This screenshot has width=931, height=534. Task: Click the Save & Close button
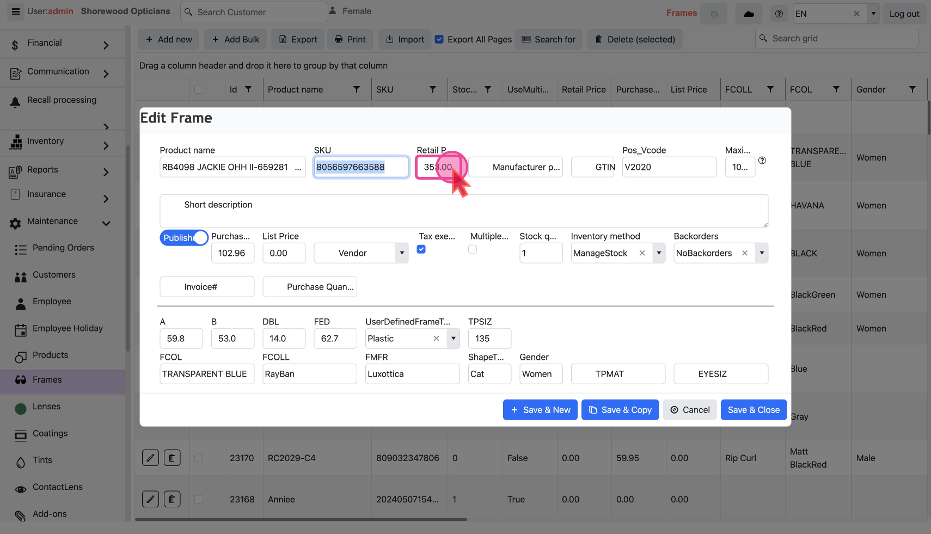[x=754, y=410]
